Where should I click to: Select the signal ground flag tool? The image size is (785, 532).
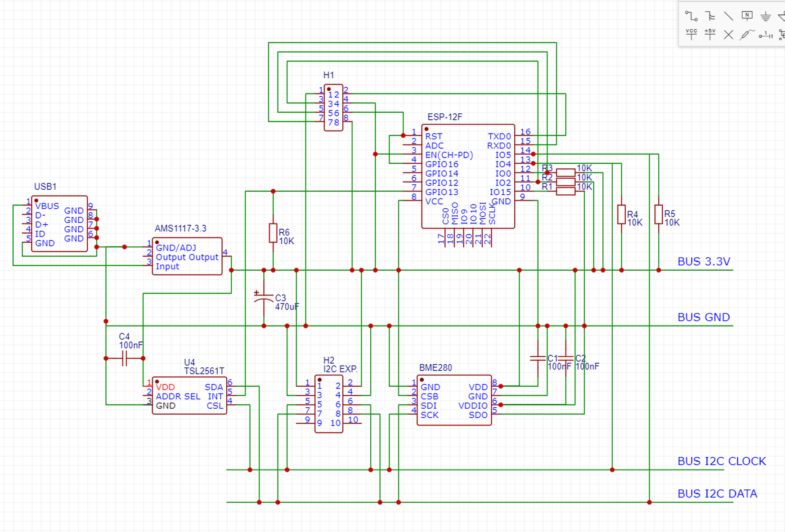(x=783, y=16)
